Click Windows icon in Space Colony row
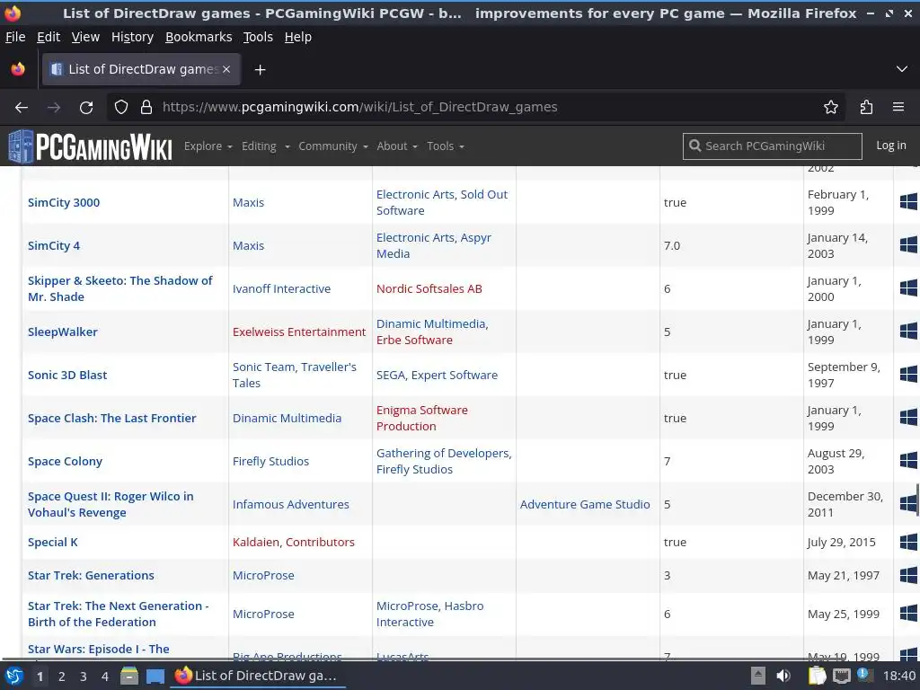The height and width of the screenshot is (690, 920). tap(909, 461)
